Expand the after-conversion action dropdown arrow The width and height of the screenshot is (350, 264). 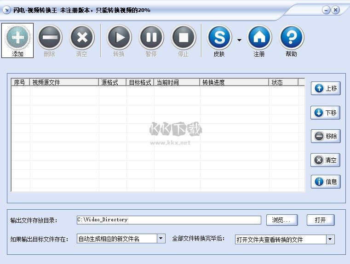point(330,240)
